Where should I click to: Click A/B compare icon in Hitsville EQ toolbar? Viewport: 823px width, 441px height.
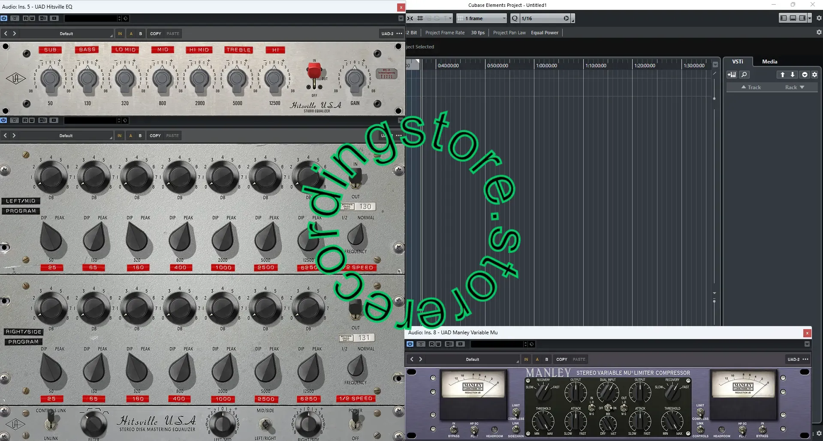pyautogui.click(x=43, y=18)
